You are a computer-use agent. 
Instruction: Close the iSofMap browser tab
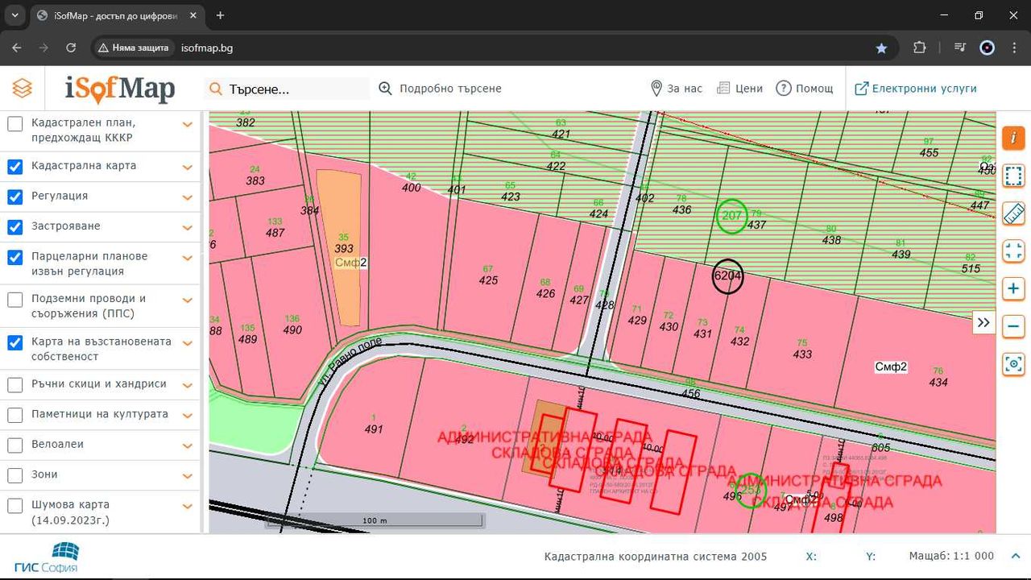pyautogui.click(x=193, y=15)
